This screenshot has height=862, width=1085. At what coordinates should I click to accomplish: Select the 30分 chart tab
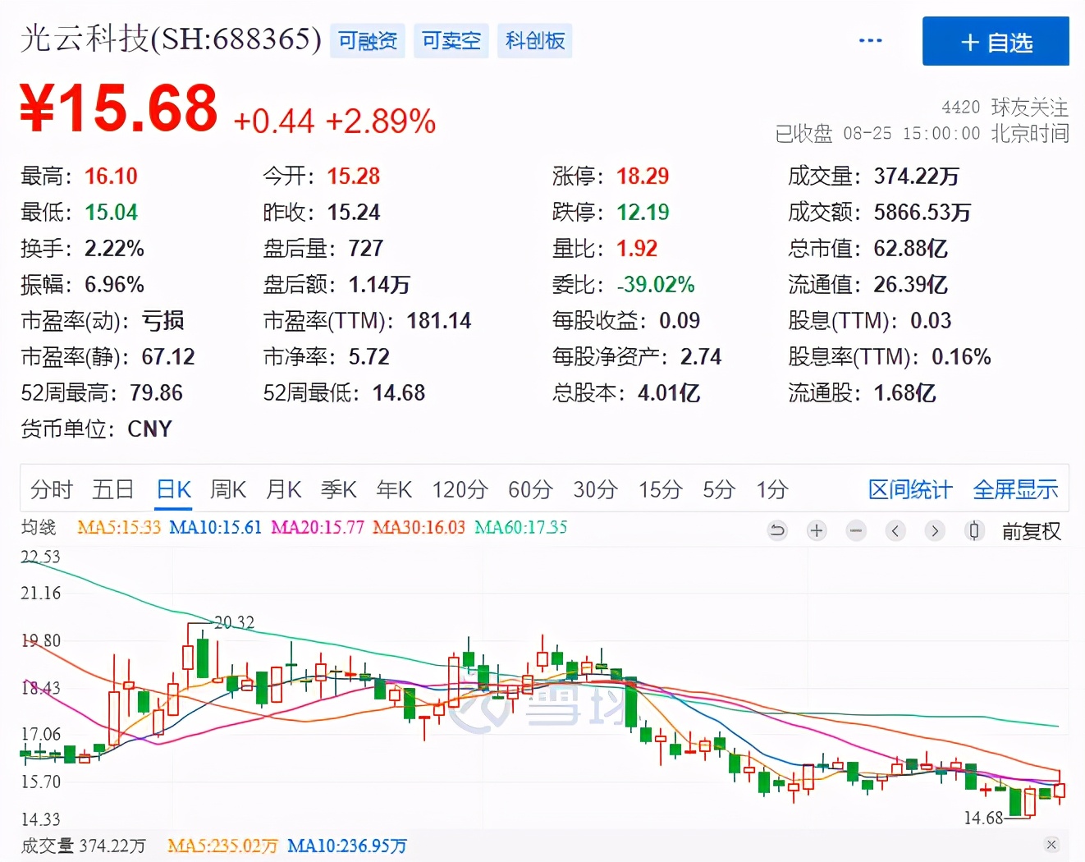[x=595, y=490]
